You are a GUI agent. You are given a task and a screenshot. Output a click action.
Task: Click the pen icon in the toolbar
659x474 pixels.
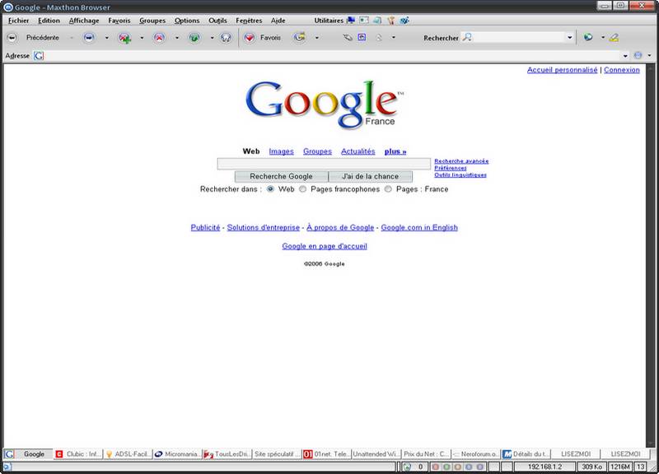coord(347,37)
